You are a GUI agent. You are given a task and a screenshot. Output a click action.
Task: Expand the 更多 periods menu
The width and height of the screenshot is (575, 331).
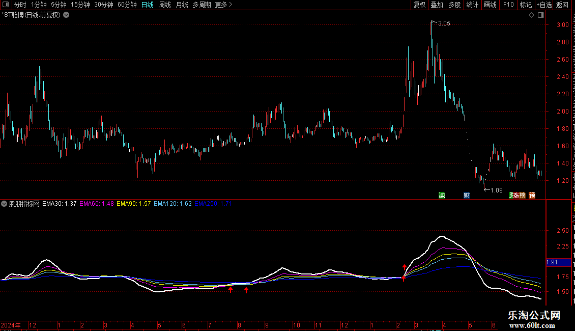(224, 5)
